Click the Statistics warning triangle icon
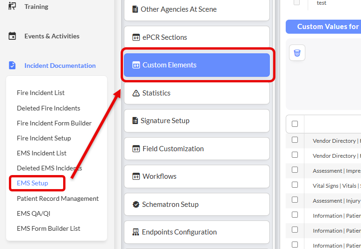The image size is (361, 249). click(x=136, y=93)
